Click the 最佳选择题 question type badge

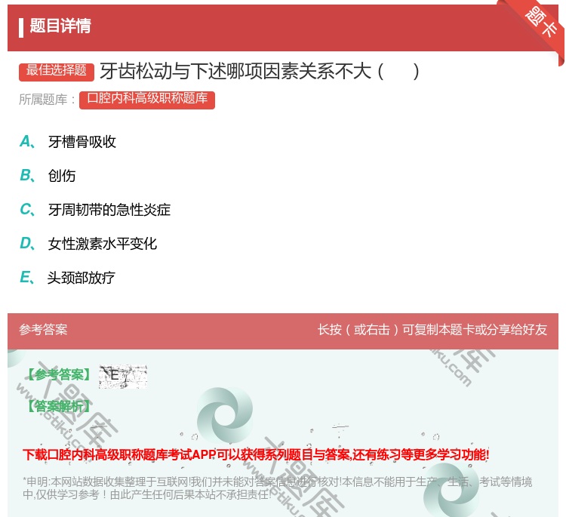click(x=57, y=71)
